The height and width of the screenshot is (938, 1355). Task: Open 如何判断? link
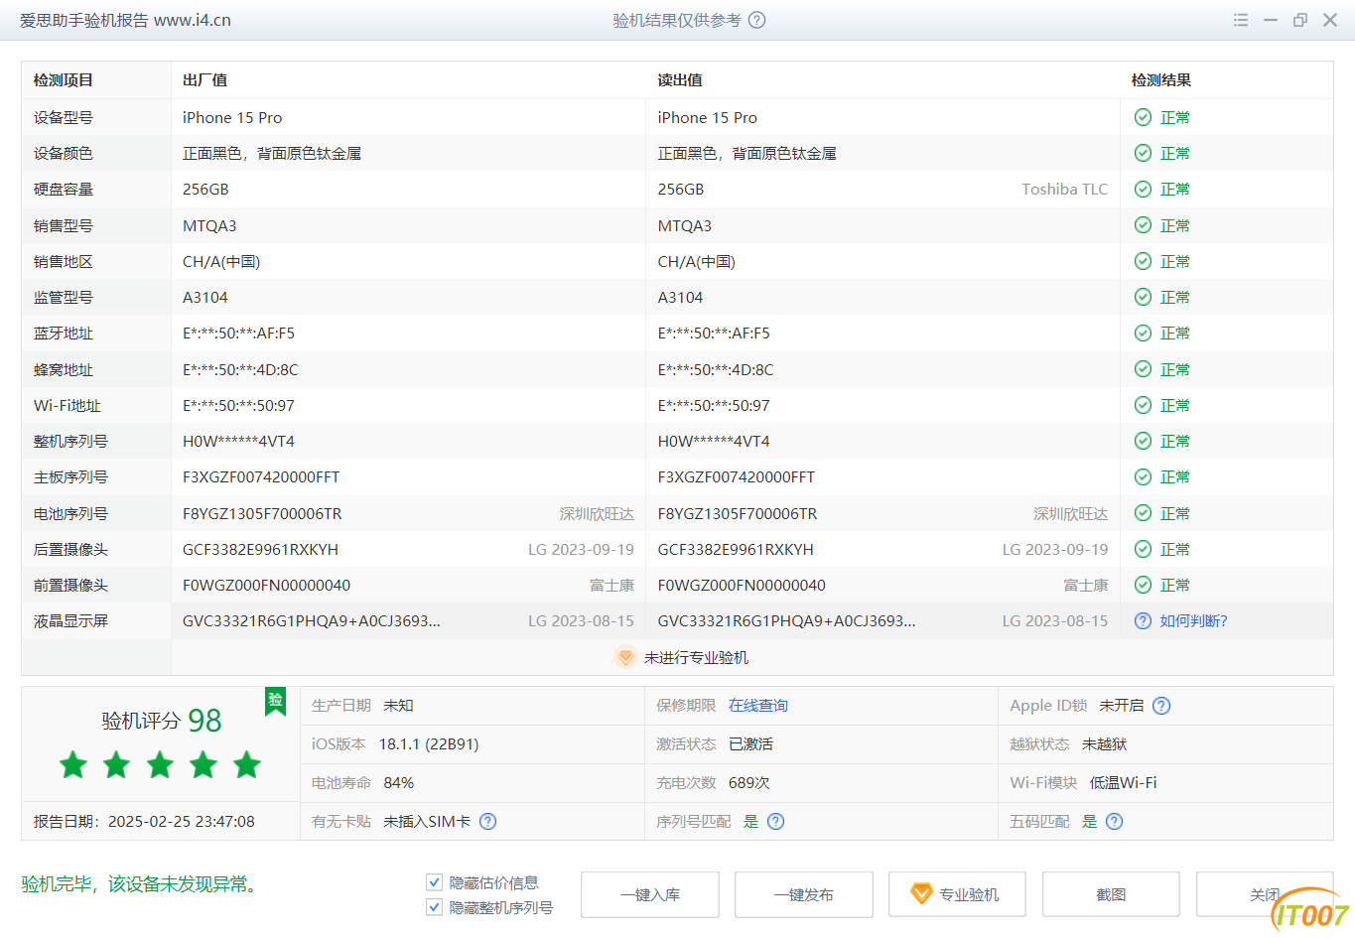pyautogui.click(x=1193, y=620)
